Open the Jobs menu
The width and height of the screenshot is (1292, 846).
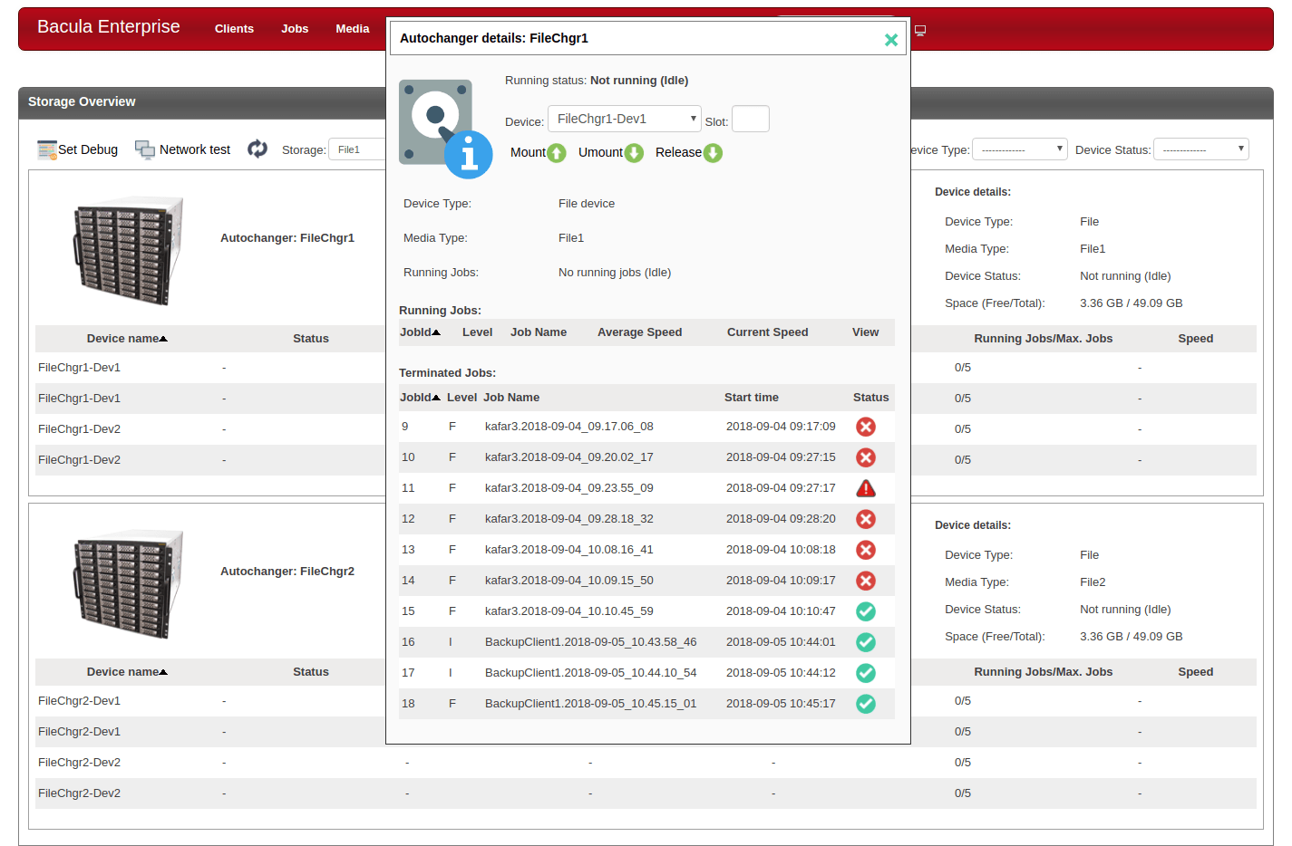point(295,29)
